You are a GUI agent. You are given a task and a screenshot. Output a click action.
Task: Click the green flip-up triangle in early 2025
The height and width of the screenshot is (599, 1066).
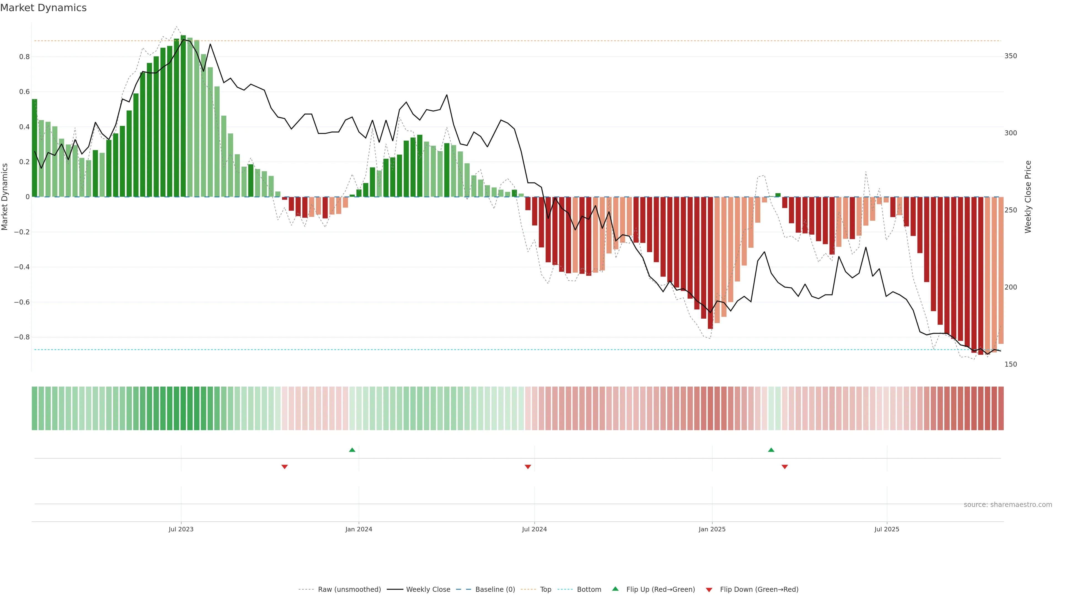point(771,450)
